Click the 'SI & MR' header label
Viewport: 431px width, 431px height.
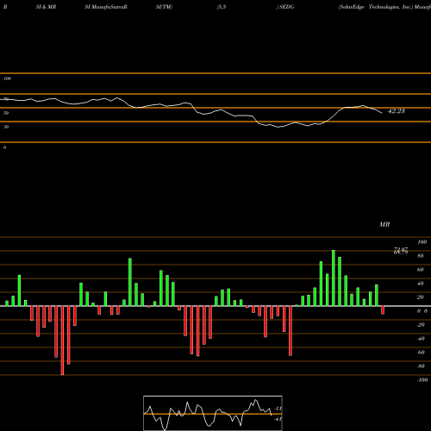pyautogui.click(x=46, y=7)
